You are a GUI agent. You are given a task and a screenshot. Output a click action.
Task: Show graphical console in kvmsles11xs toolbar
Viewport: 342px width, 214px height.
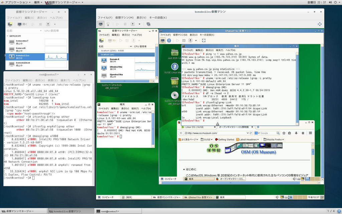(x=101, y=24)
